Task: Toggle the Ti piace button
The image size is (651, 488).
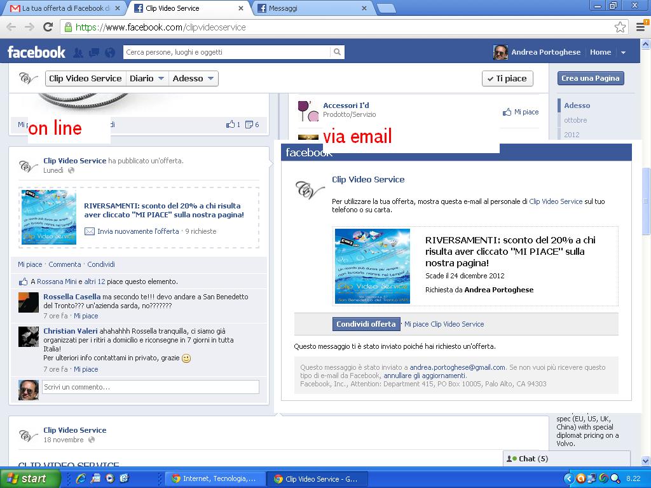Action: pyautogui.click(x=507, y=78)
